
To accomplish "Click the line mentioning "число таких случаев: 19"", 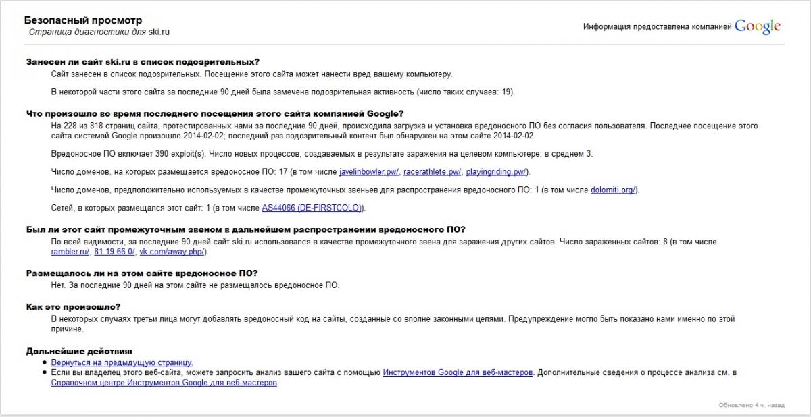I will [283, 92].
